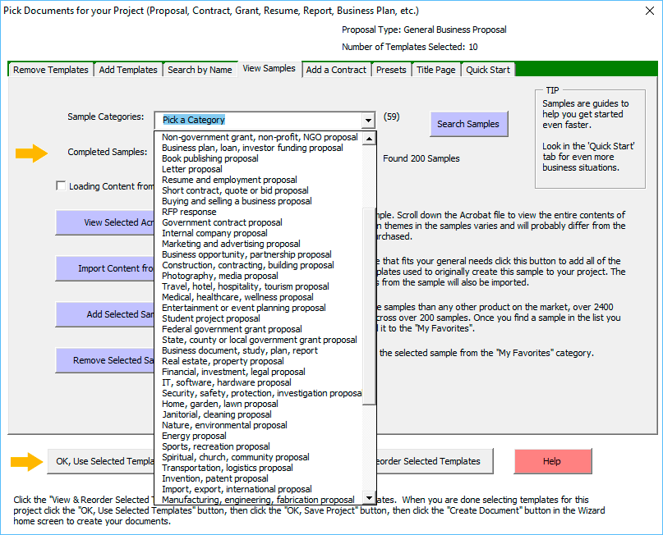Select Invention, patent proposal

point(259,478)
